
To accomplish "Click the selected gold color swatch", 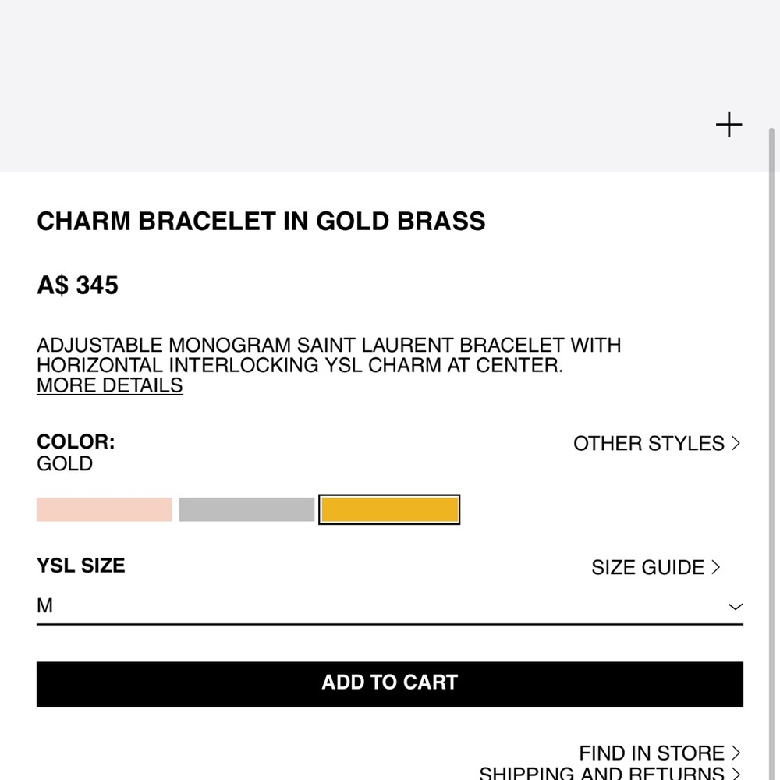I will coord(388,509).
